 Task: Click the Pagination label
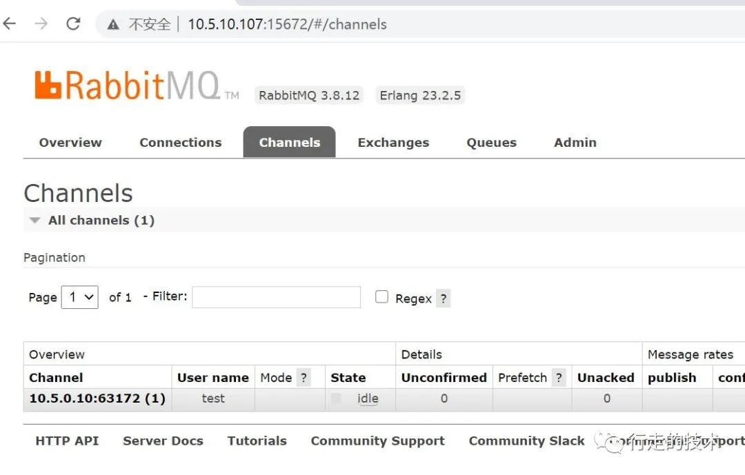coord(54,257)
